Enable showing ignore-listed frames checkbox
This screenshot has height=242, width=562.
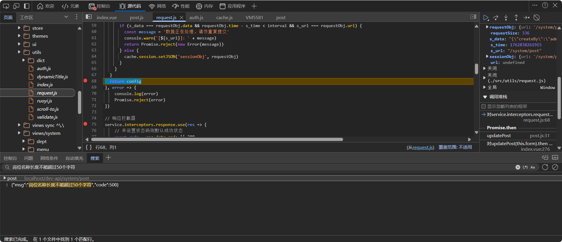coord(483,106)
